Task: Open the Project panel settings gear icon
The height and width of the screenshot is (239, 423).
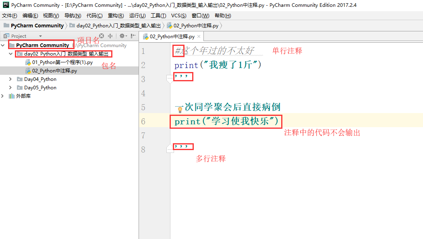Action: pos(122,36)
